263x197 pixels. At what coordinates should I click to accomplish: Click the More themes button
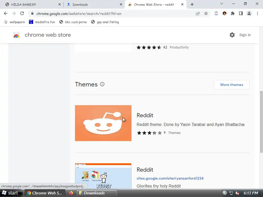click(232, 85)
